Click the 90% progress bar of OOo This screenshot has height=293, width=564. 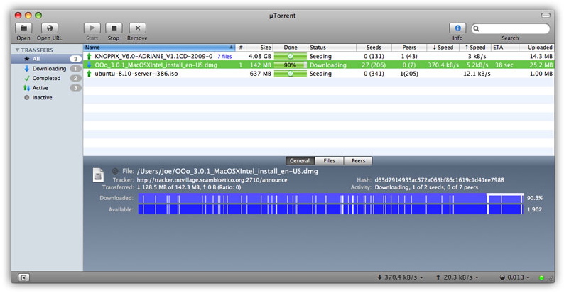pos(291,65)
